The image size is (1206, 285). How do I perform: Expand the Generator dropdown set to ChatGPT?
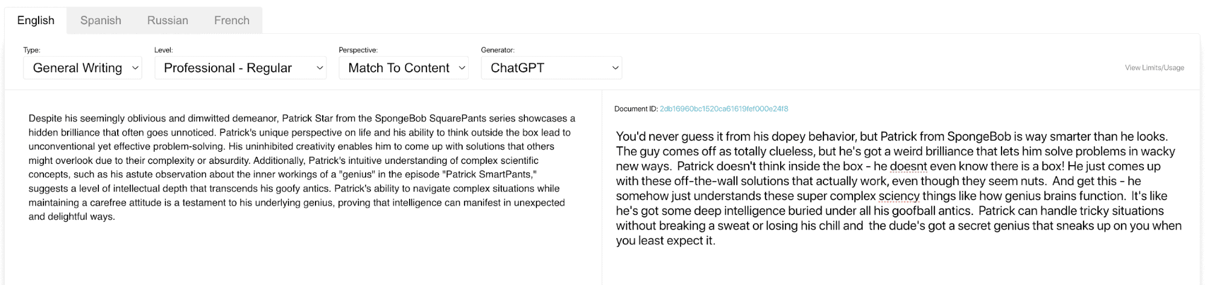tap(551, 67)
